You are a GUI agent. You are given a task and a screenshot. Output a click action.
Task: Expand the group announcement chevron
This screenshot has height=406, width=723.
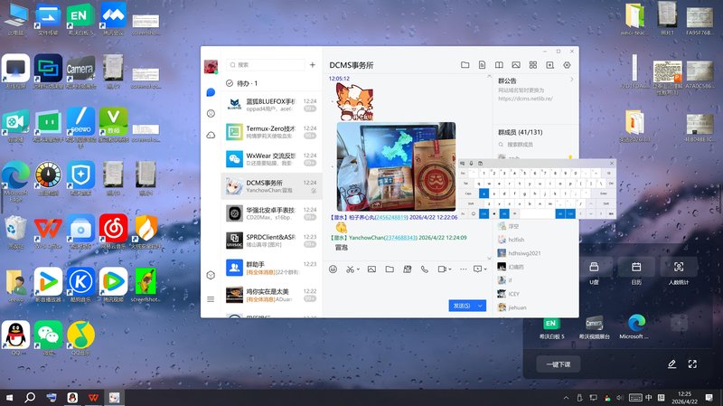571,80
